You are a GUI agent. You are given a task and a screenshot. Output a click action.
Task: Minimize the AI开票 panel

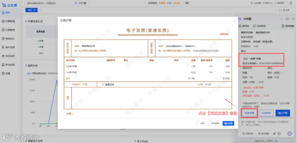tap(281, 19)
